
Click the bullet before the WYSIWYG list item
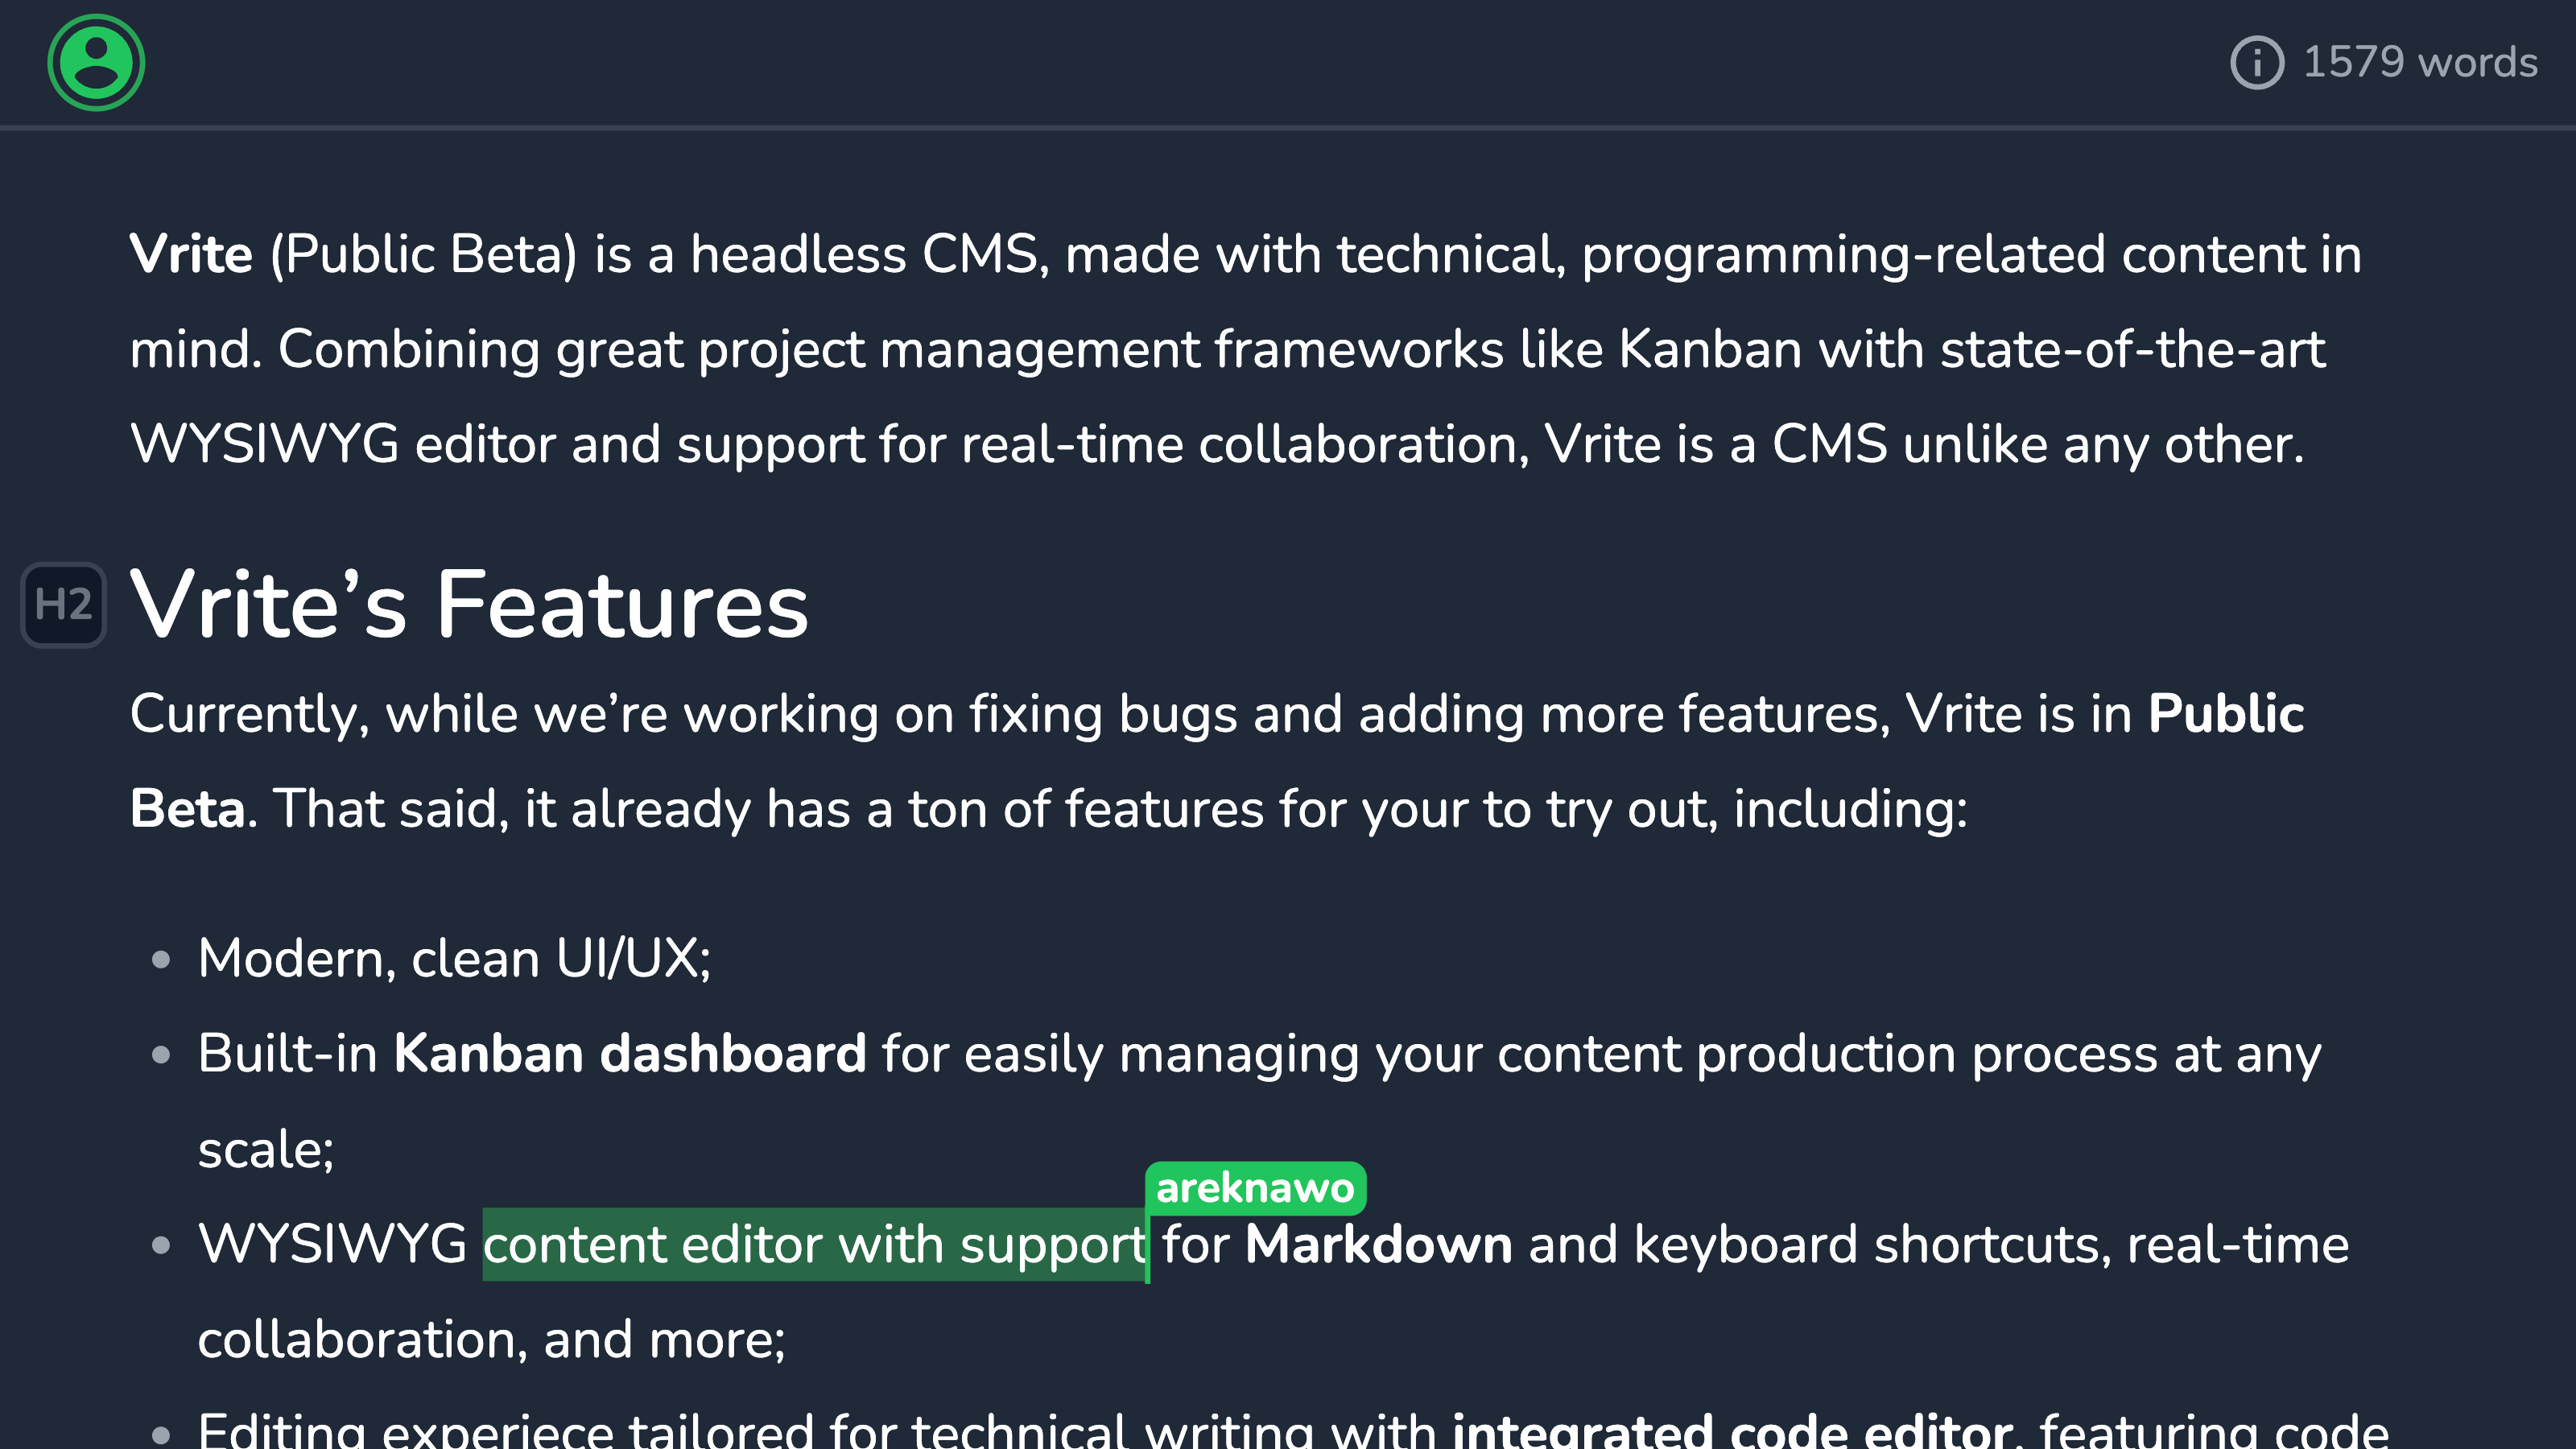[x=161, y=1246]
